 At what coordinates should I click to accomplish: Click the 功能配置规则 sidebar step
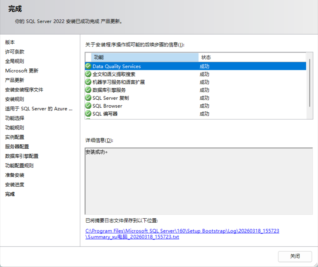19,165
